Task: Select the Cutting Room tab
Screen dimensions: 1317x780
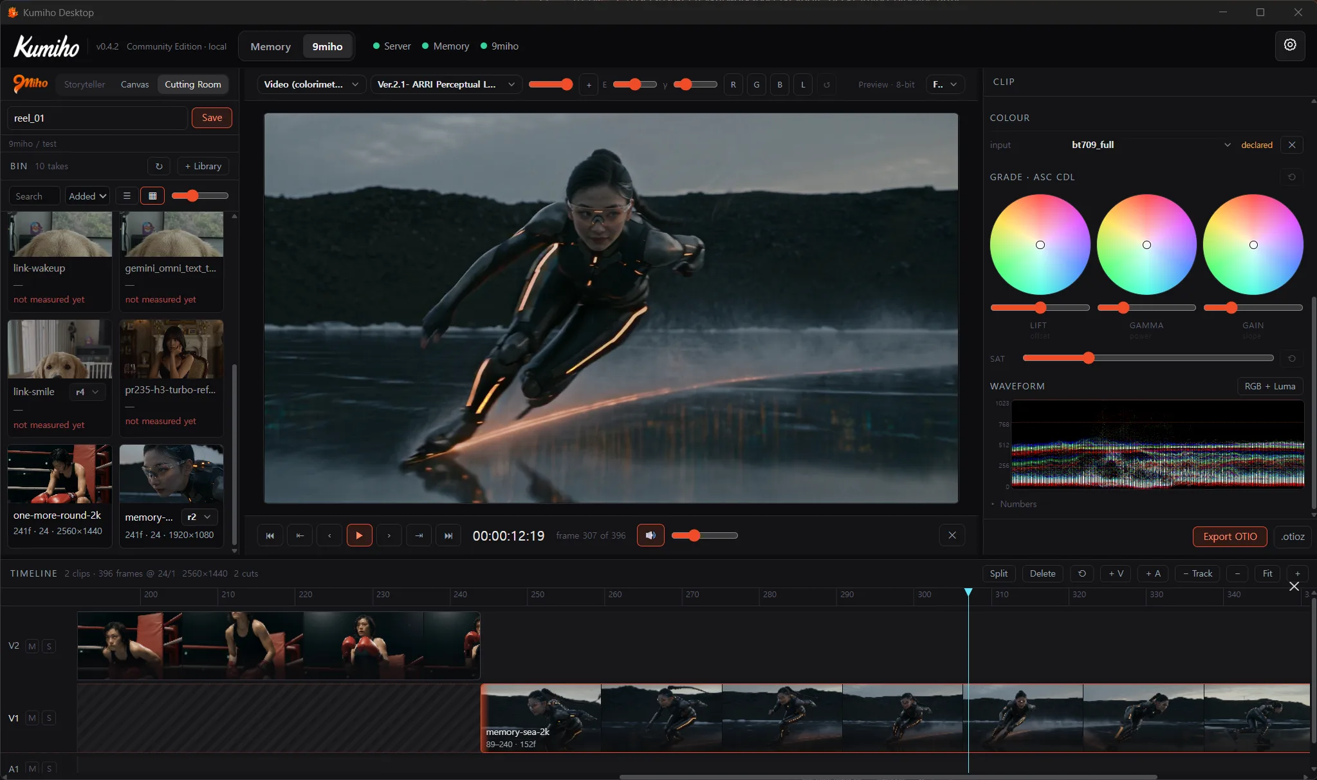Action: click(x=192, y=84)
